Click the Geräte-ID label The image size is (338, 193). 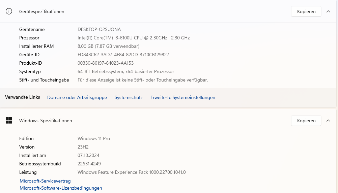29,55
